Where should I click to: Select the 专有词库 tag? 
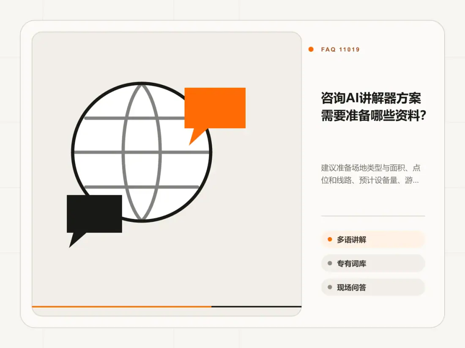point(373,263)
